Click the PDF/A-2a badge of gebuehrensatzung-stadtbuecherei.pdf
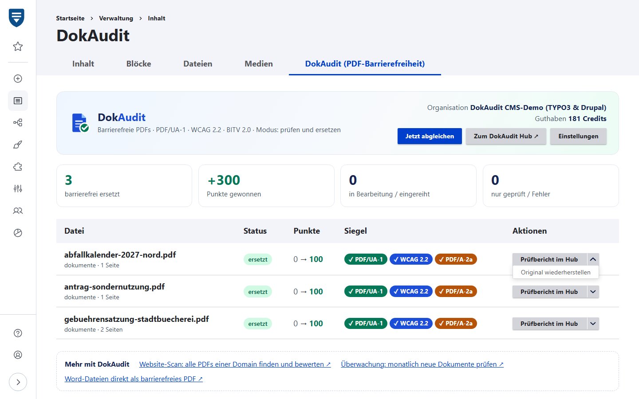The width and height of the screenshot is (639, 399). point(456,324)
